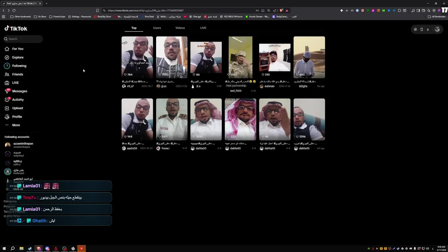Viewport: 448px width, 252px height.
Task: Open the For You feed icon
Action: pos(7,49)
